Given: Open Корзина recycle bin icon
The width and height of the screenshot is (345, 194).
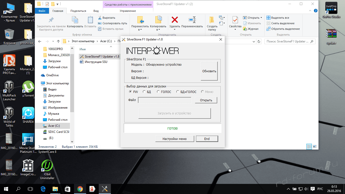Looking at the screenshot, I should (9, 37).
